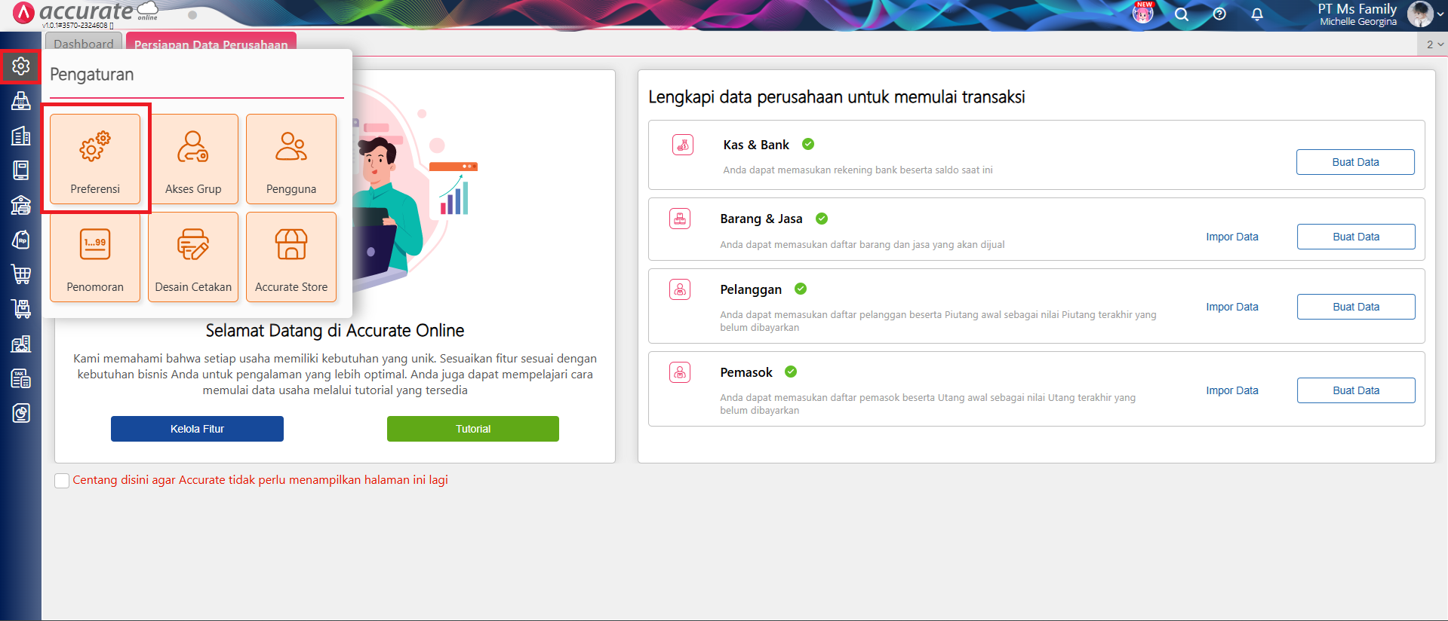Click Impor Data for Pelanggan
The width and height of the screenshot is (1448, 621).
(x=1231, y=307)
